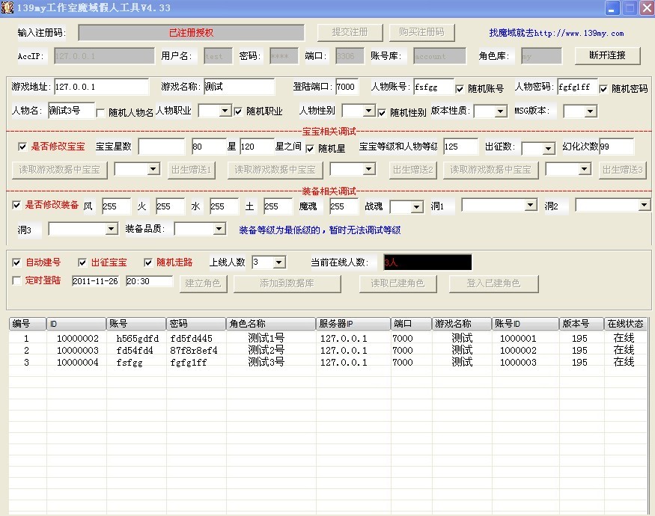Uncheck the 是否修改装备 checkbox
This screenshot has width=655, height=516.
point(16,204)
